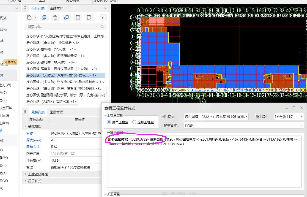
Task: Click the 免费体验 badge
Action: [11, 62]
